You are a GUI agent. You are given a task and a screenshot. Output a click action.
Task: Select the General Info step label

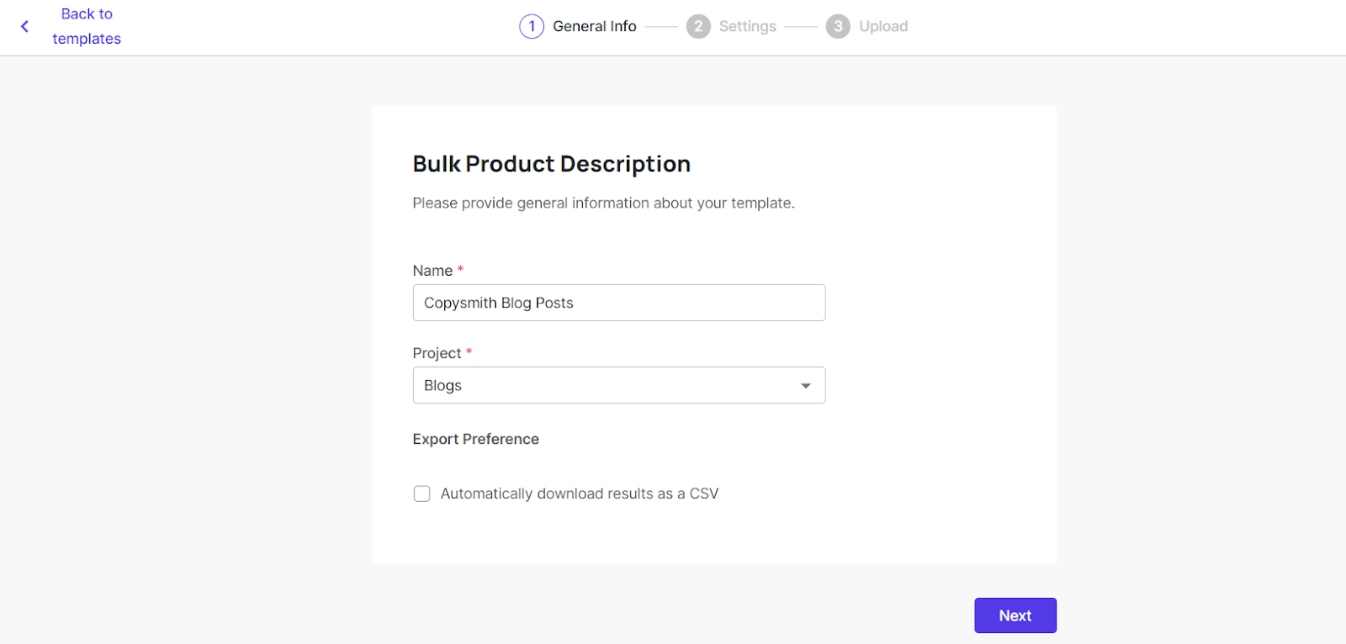594,27
